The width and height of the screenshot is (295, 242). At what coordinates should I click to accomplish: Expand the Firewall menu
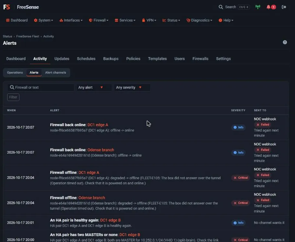click(x=99, y=20)
